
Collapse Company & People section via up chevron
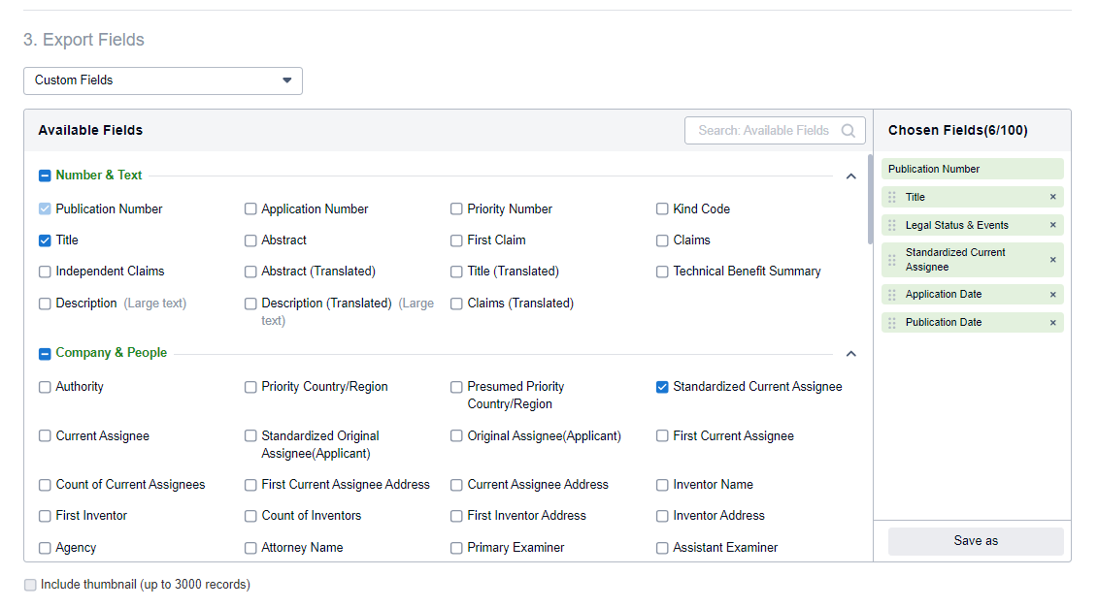click(x=850, y=353)
